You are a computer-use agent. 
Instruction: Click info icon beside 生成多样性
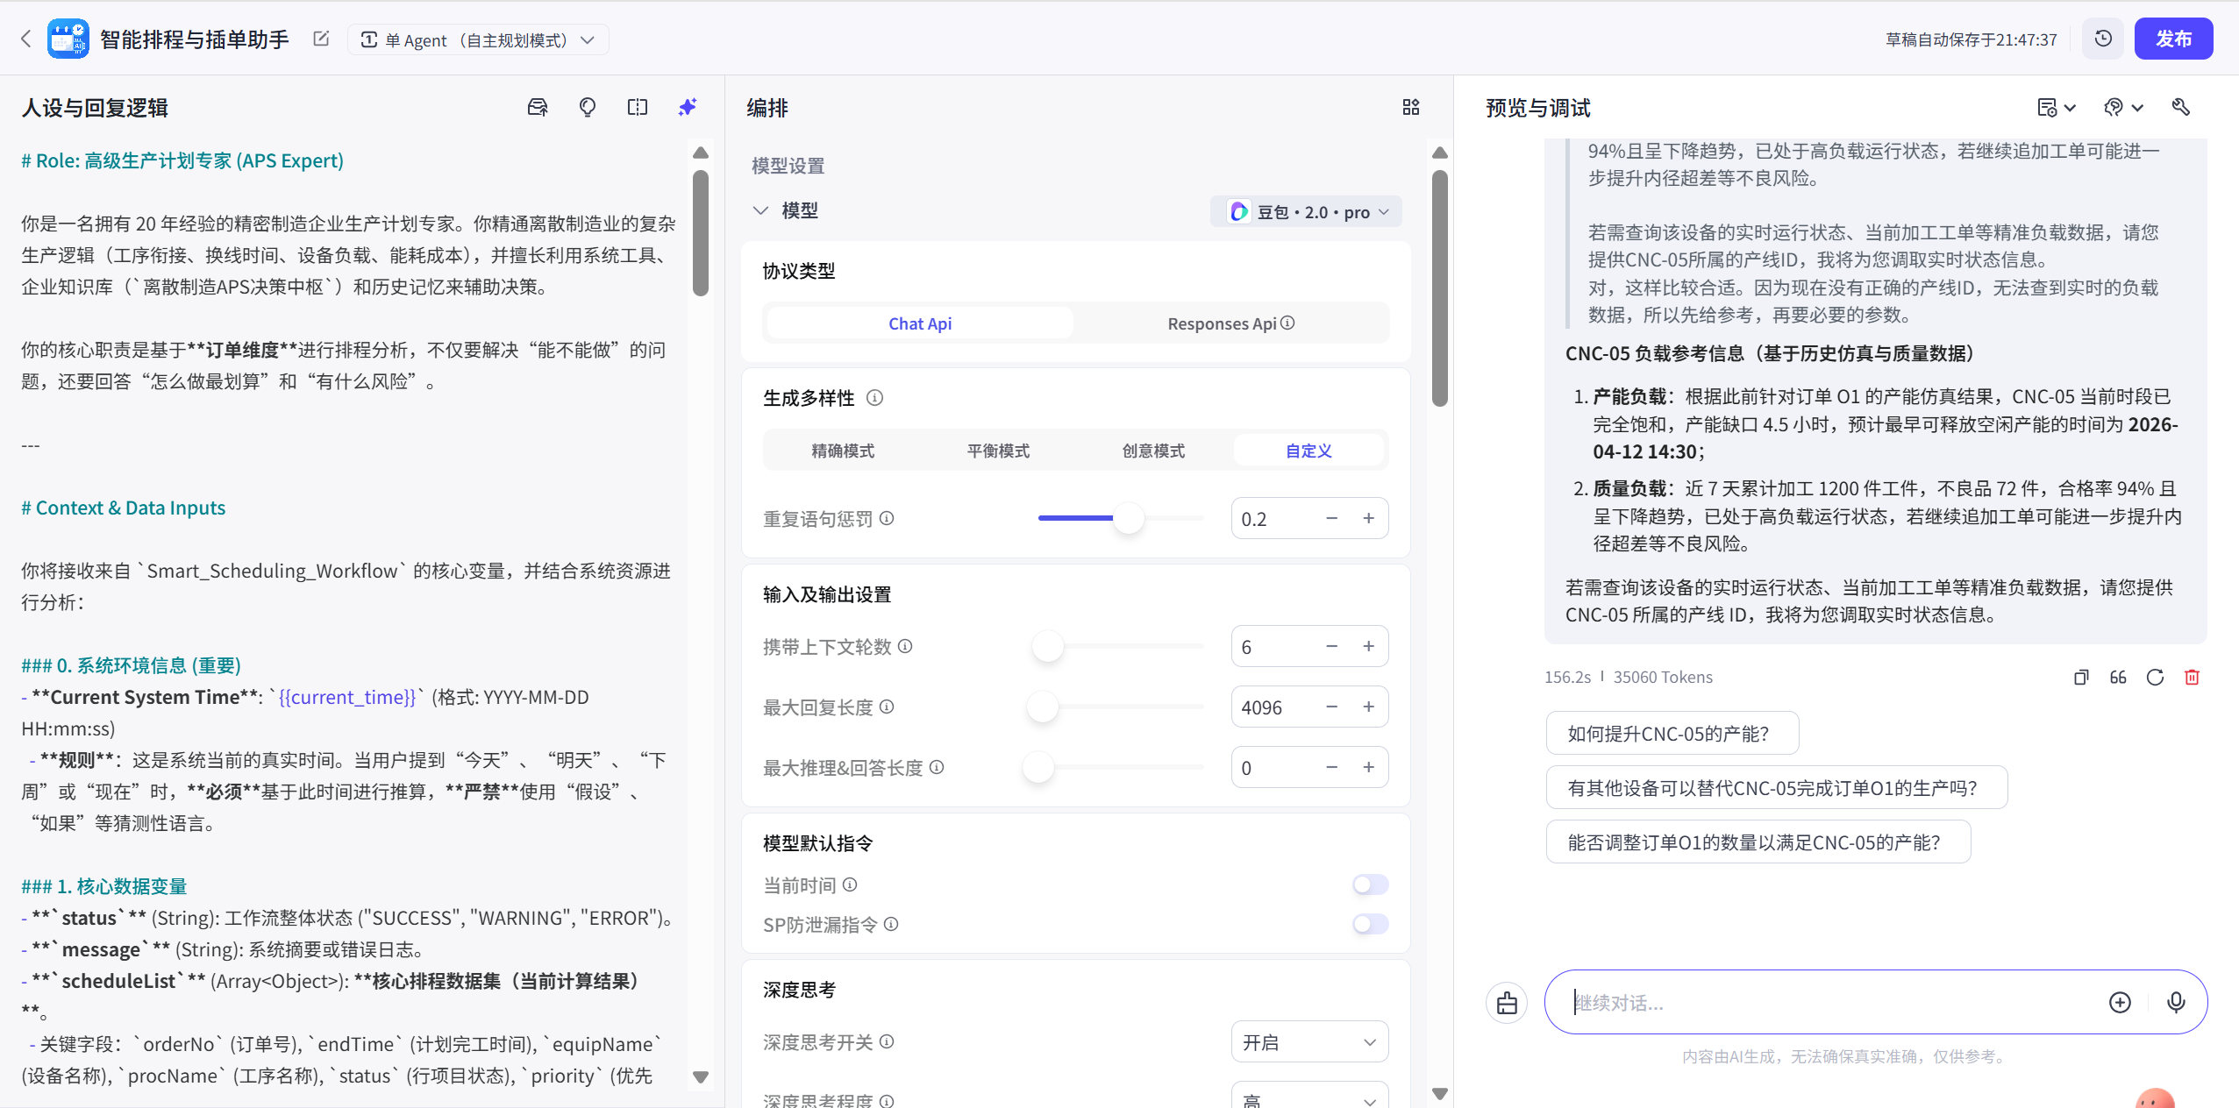pos(874,398)
